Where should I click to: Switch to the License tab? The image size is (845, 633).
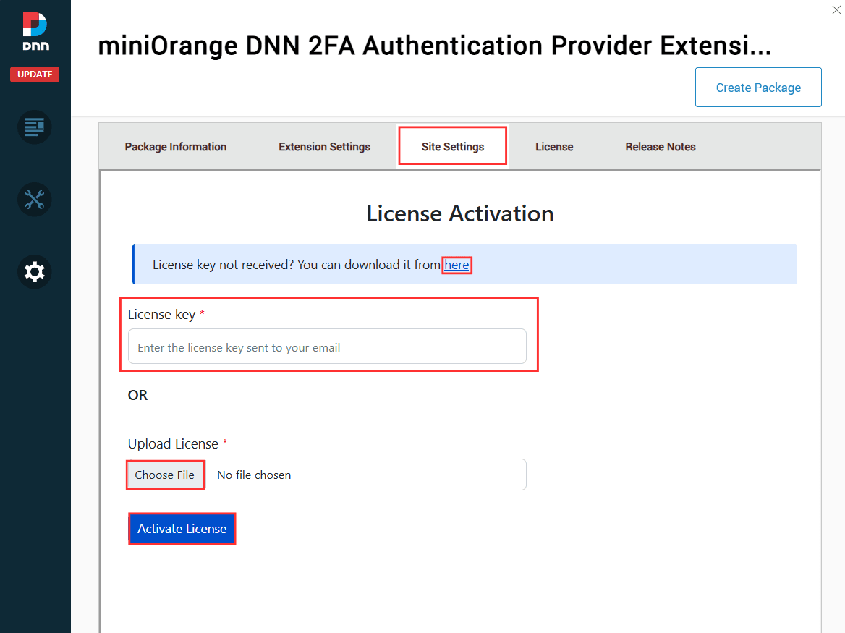pyautogui.click(x=554, y=146)
